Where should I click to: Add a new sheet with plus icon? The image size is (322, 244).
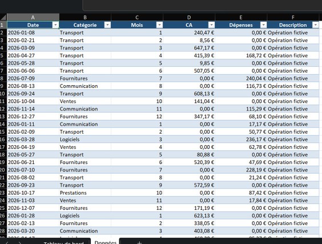(139, 242)
